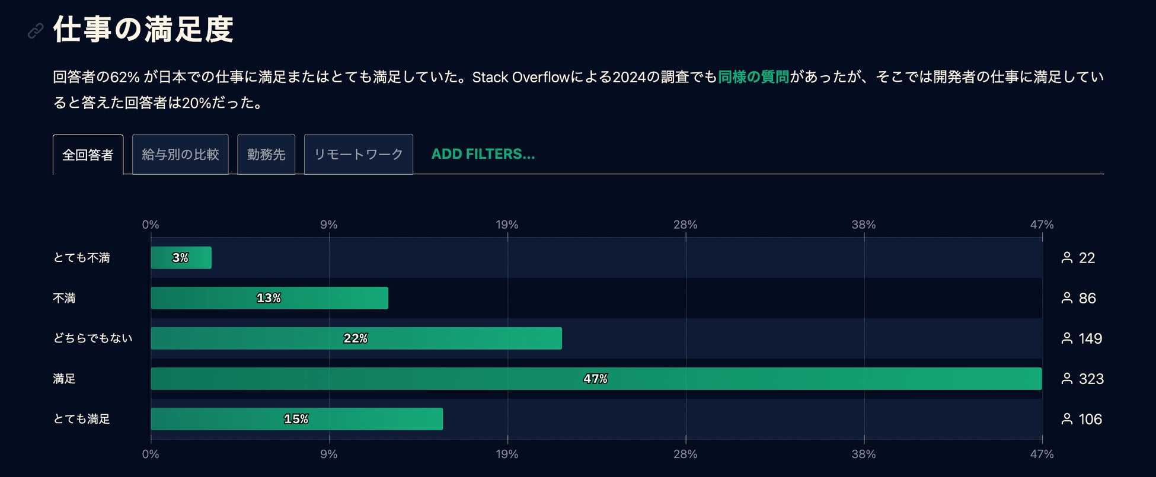Click the 13% 不満 bar
The image size is (1156, 477).
click(x=269, y=298)
